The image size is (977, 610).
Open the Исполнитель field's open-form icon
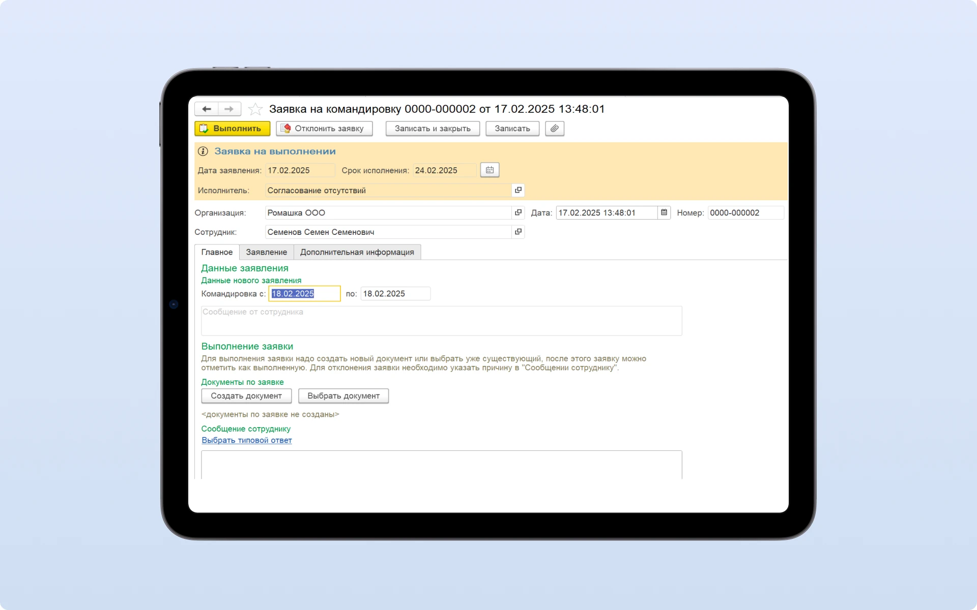pos(518,190)
